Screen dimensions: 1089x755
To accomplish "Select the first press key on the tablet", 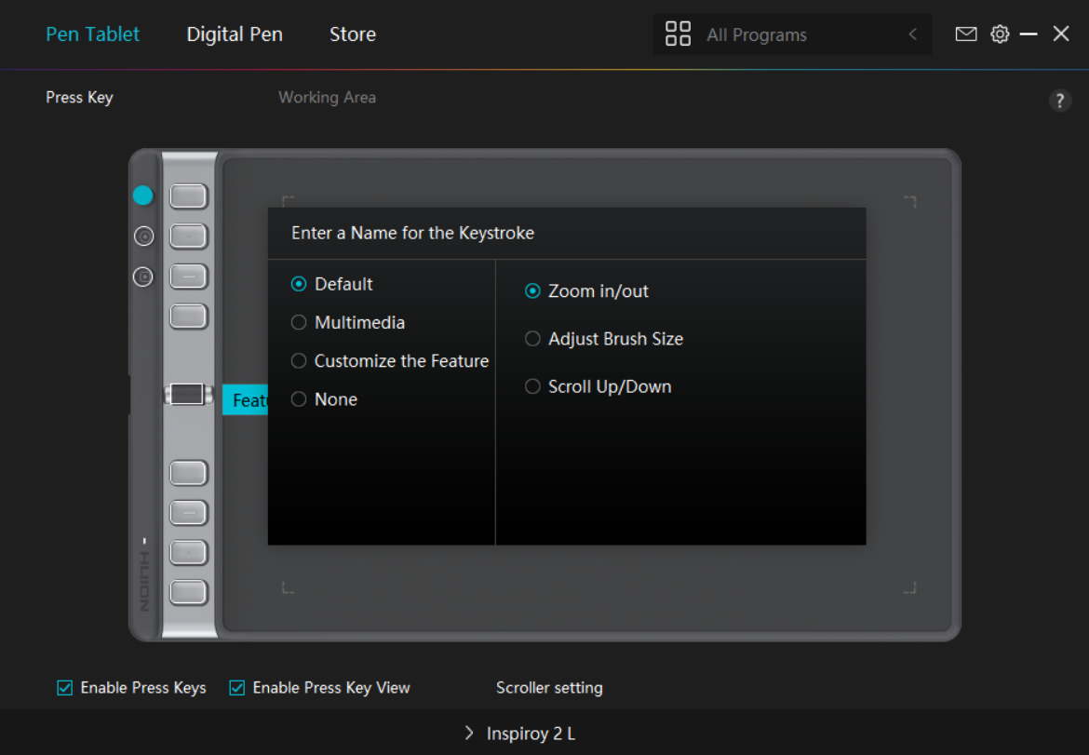I will [x=188, y=196].
